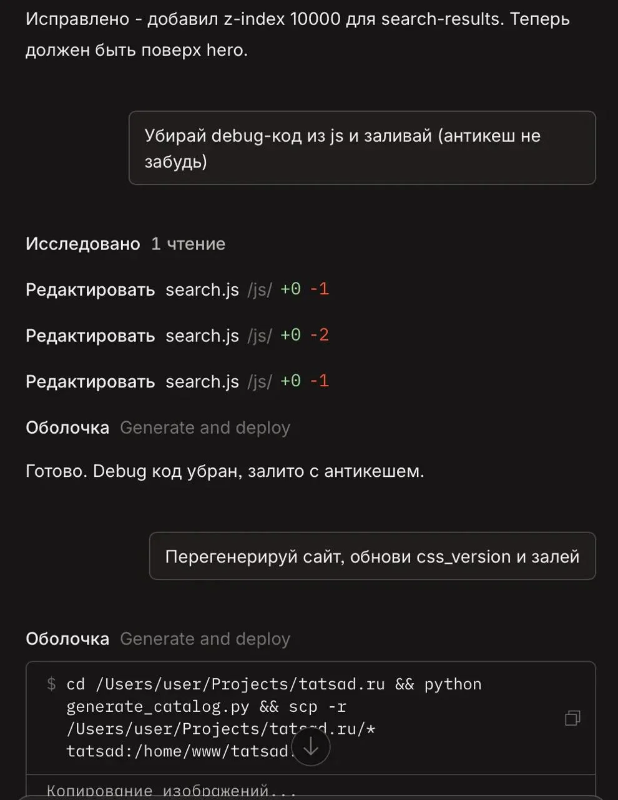Screen dimensions: 618x800
Task: Click the "Готово. Debug код убран" reply text
Action: pyautogui.click(x=225, y=471)
